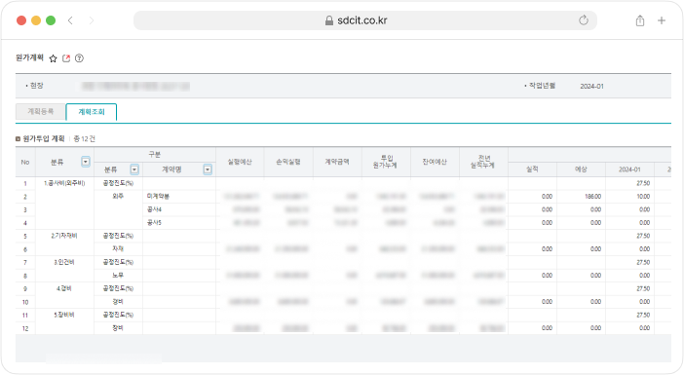The width and height of the screenshot is (684, 375).
Task: Click the 작업년월 value 2024-01
Action: (x=592, y=87)
